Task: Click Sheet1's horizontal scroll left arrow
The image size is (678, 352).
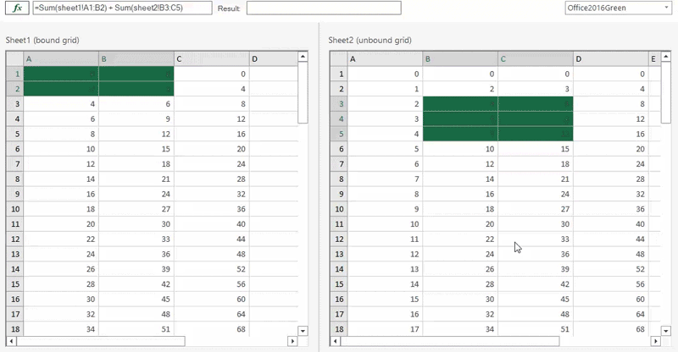Action: (x=11, y=341)
